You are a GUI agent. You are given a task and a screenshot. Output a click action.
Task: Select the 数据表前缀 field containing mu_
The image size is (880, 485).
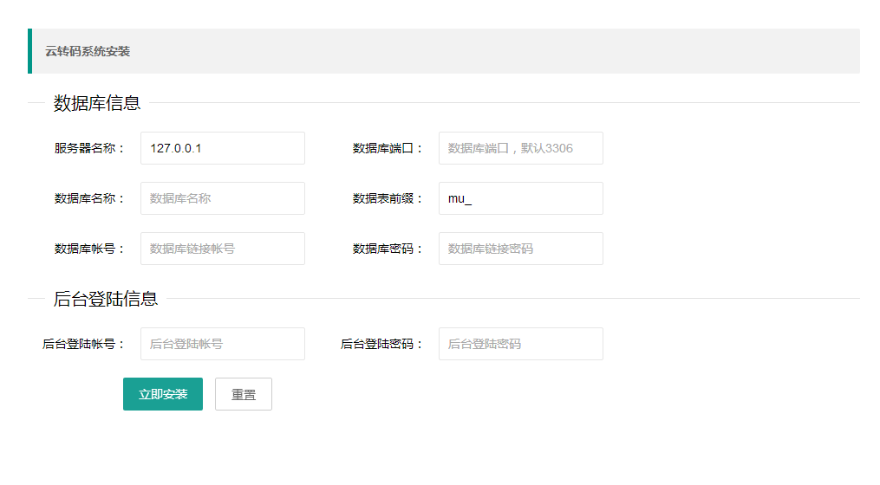click(x=520, y=198)
